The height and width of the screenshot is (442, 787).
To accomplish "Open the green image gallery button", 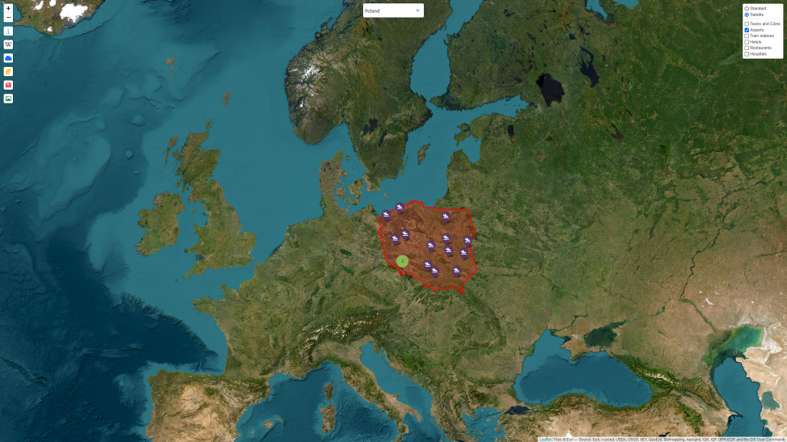I will (8, 99).
